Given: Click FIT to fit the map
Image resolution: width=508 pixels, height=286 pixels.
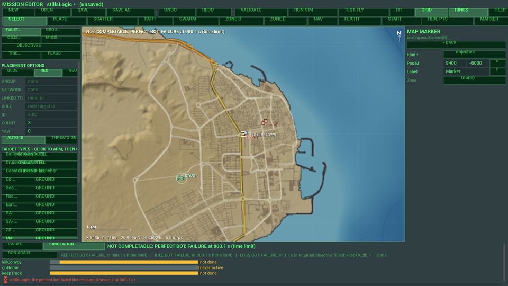Looking at the screenshot, I should tap(402, 12).
